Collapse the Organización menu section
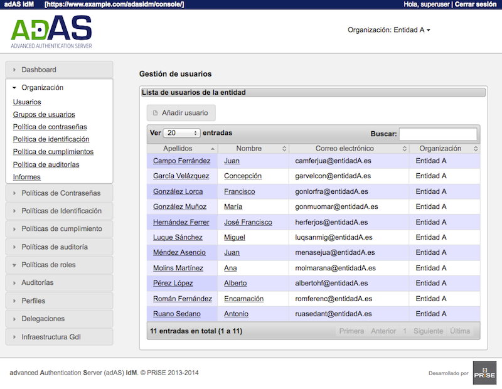The height and width of the screenshot is (389, 502). [x=59, y=87]
